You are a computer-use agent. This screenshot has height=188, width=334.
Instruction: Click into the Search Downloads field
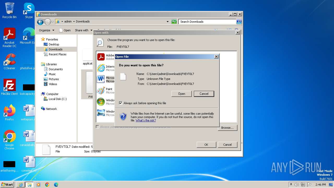click(x=207, y=22)
